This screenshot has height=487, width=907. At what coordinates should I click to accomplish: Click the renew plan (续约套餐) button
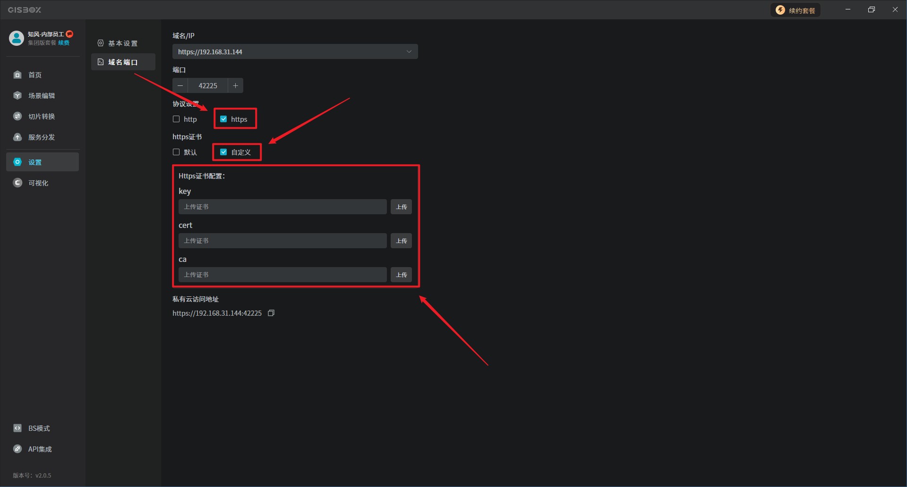796,10
